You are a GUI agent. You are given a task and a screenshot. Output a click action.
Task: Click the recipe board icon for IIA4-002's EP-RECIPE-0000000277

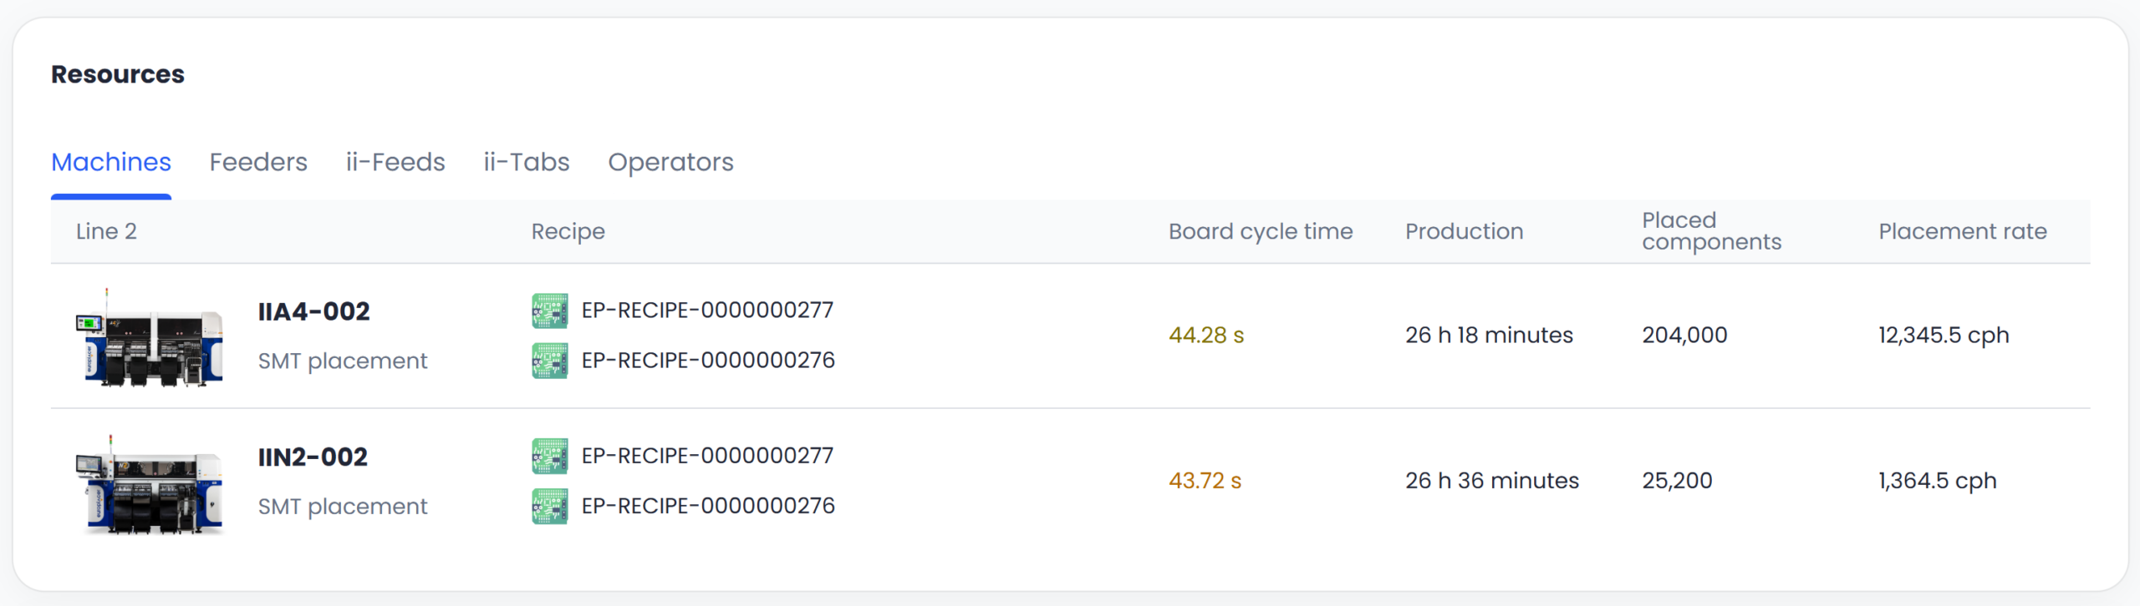coord(549,311)
